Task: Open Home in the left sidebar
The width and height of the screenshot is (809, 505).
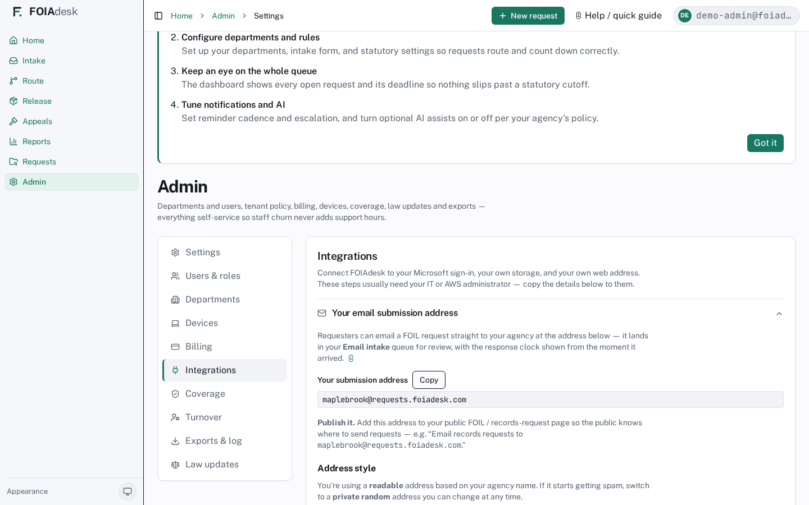Action: click(x=71, y=40)
